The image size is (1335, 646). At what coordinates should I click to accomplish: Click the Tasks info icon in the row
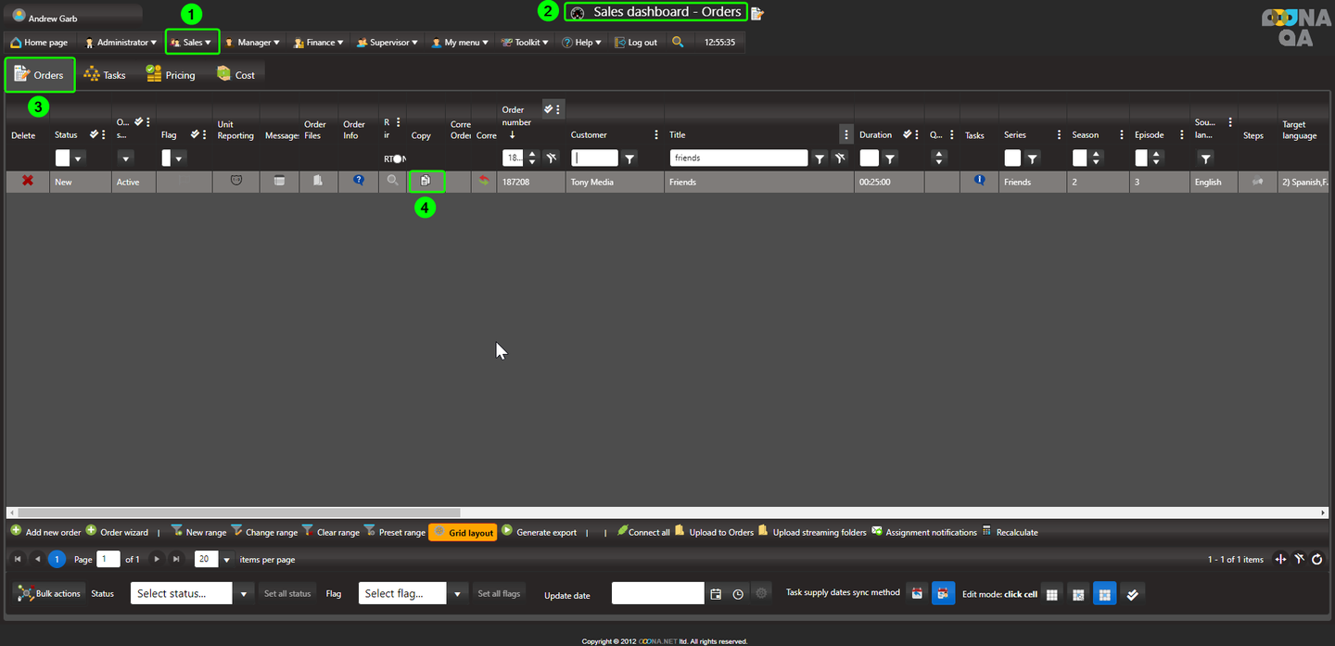pyautogui.click(x=979, y=181)
